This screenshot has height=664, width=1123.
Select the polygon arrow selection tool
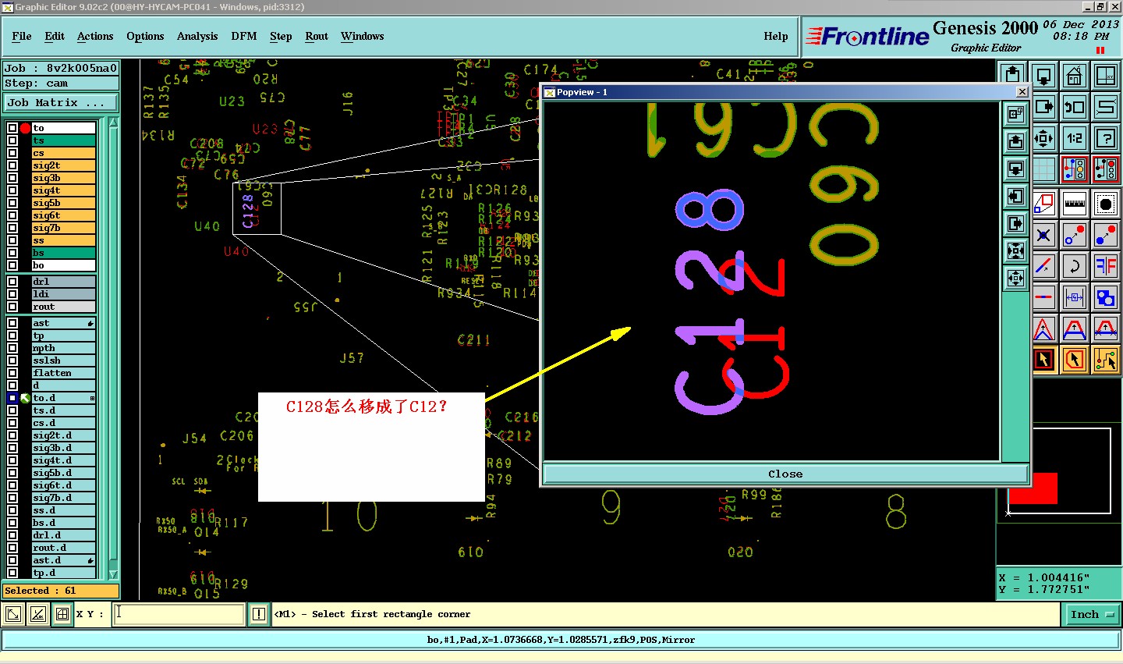click(x=1075, y=360)
